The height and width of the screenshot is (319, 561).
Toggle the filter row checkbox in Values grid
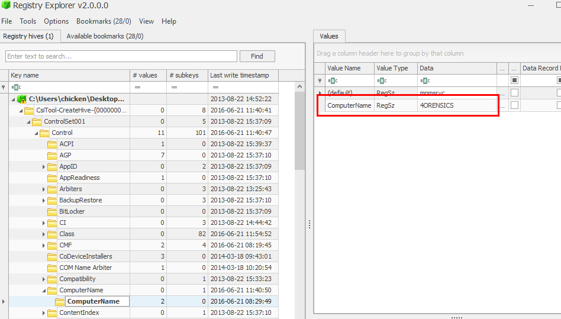tap(514, 80)
